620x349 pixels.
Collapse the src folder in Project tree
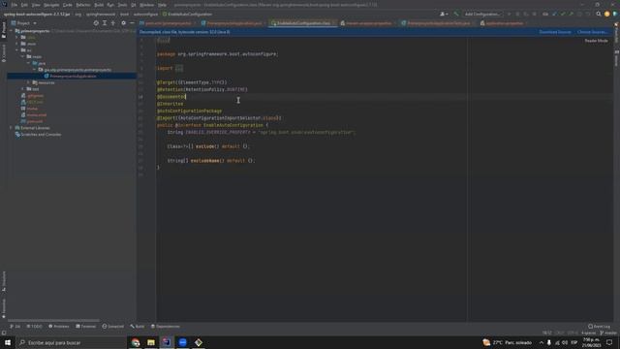(x=17, y=50)
